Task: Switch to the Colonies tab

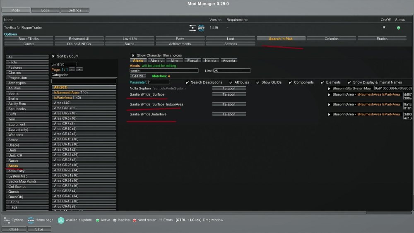Action: click(x=331, y=38)
